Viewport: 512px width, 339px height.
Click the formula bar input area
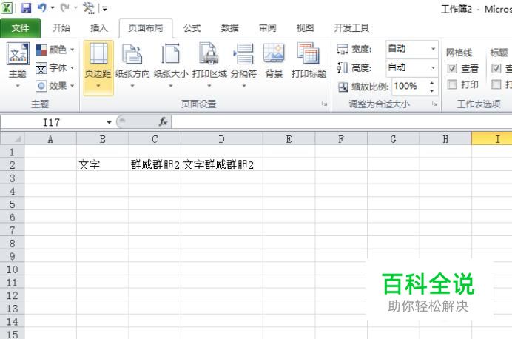(342, 122)
